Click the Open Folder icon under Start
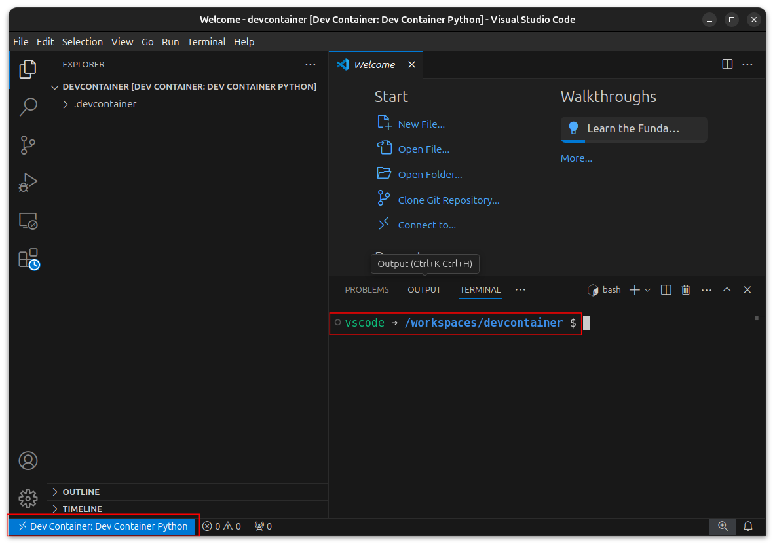The image size is (775, 546). 384,173
